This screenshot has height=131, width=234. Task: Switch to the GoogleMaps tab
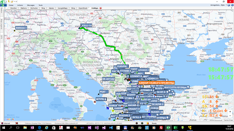63,8
